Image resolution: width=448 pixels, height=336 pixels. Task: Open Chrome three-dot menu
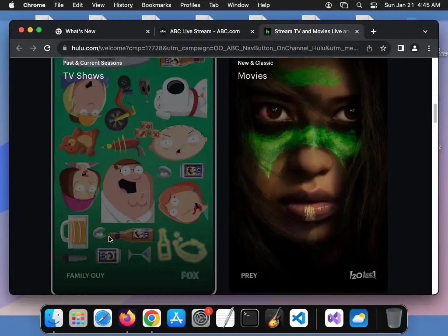coord(429,48)
